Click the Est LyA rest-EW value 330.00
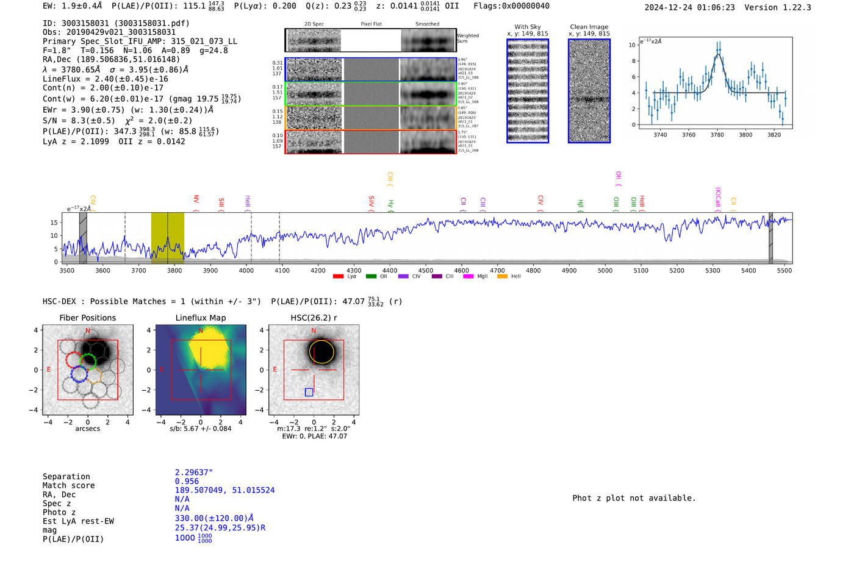The width and height of the screenshot is (854, 581). click(214, 518)
